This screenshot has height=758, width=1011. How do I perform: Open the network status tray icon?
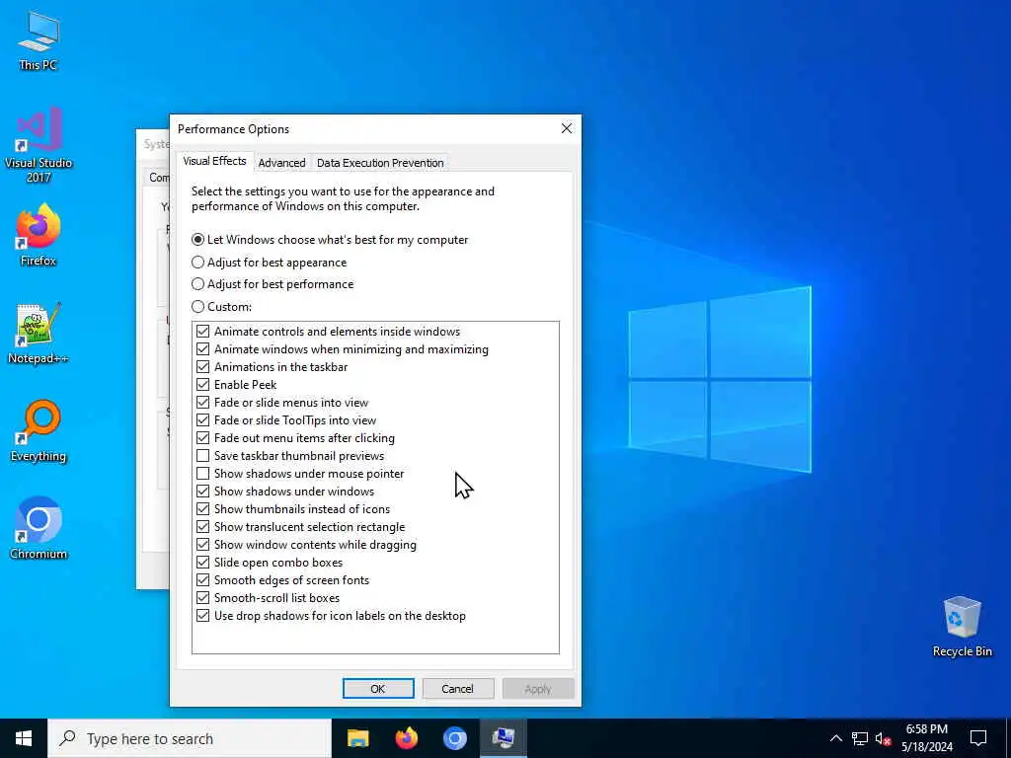click(860, 738)
